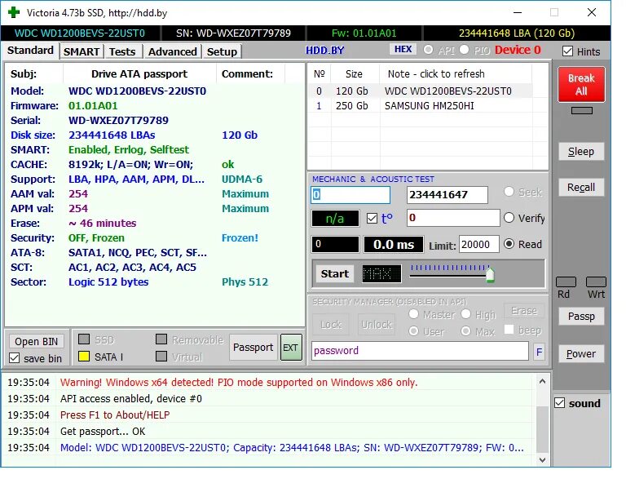
Task: Click the Power button
Action: coord(581,354)
